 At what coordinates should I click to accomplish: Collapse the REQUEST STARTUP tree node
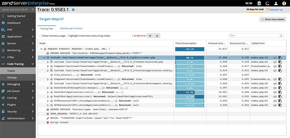[41, 49]
